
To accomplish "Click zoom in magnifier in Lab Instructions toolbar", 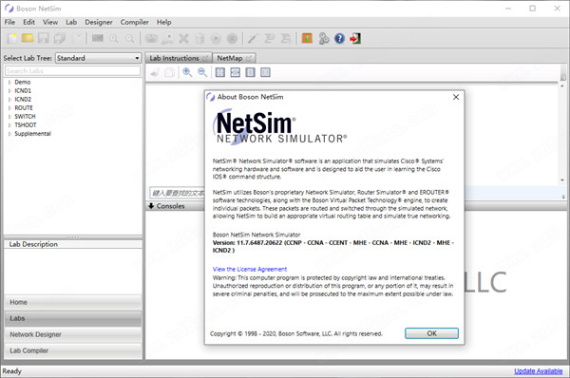I will pyautogui.click(x=187, y=72).
